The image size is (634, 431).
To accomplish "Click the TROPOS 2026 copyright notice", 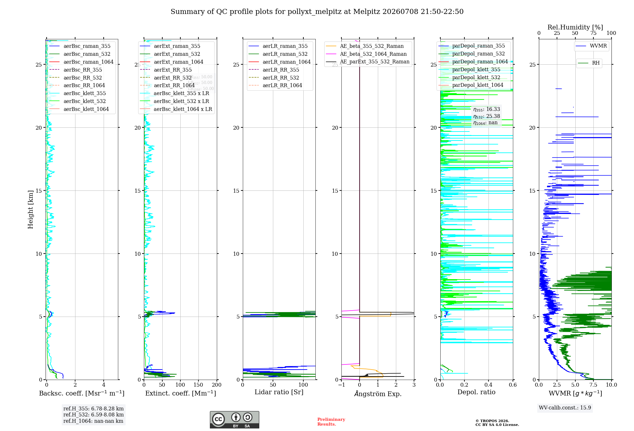I will [x=497, y=423].
